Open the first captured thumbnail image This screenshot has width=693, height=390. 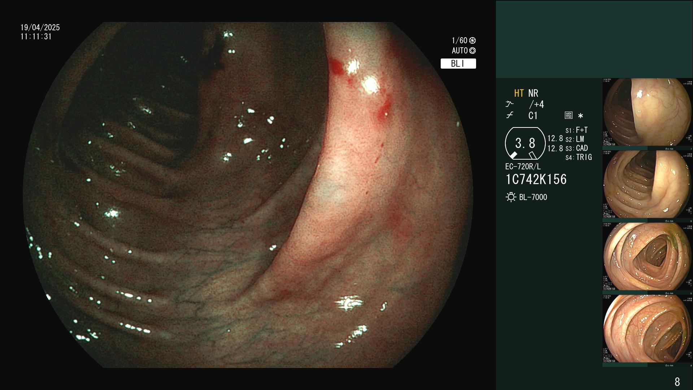648,112
